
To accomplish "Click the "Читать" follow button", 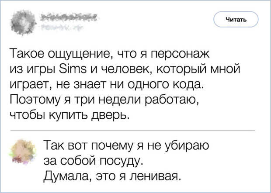I will click(x=236, y=19).
